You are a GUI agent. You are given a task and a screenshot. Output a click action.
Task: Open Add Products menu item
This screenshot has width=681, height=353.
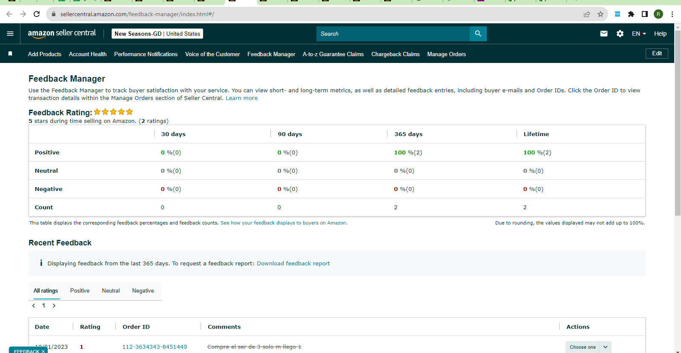[45, 54]
